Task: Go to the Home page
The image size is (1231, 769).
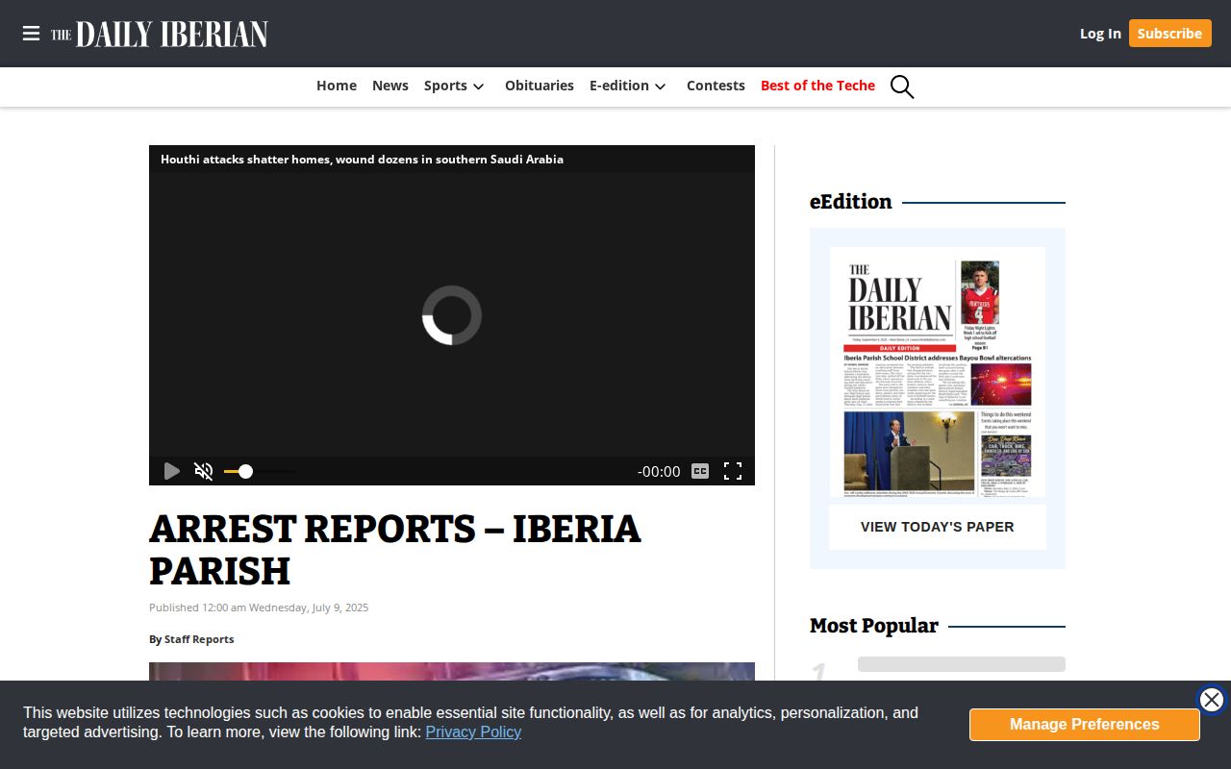Action: click(337, 86)
